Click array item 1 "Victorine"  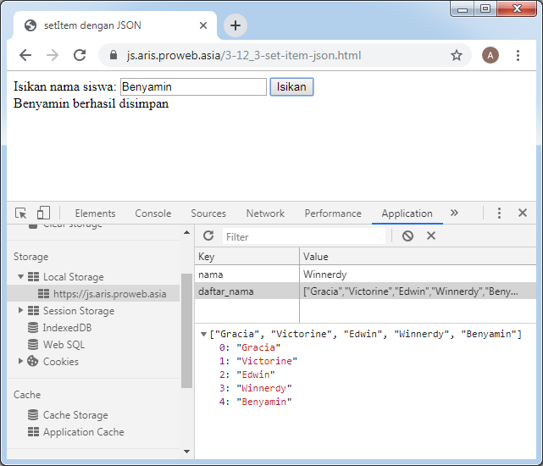(x=258, y=361)
